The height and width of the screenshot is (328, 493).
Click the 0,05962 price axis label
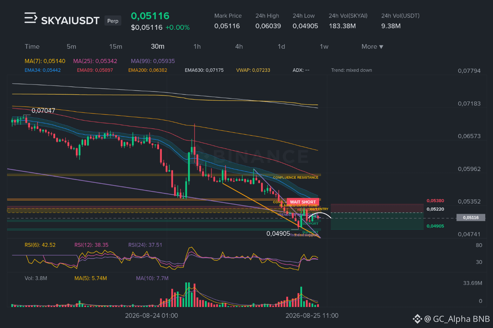pos(469,169)
